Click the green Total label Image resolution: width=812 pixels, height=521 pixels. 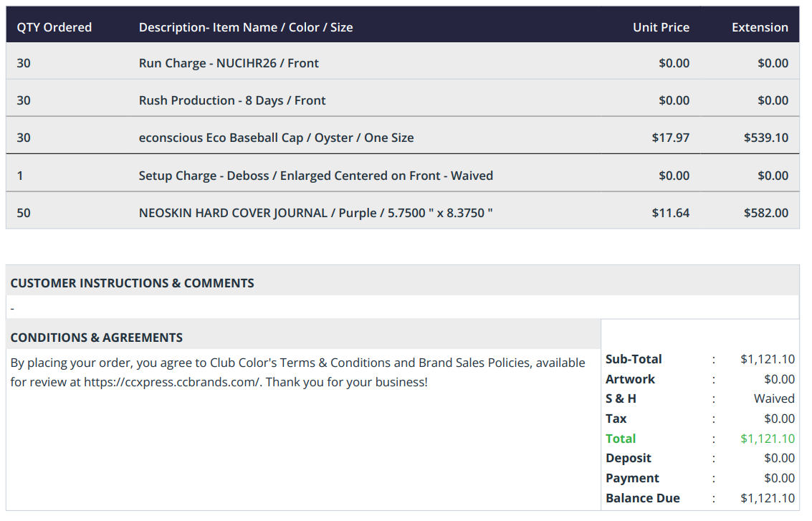tap(621, 439)
